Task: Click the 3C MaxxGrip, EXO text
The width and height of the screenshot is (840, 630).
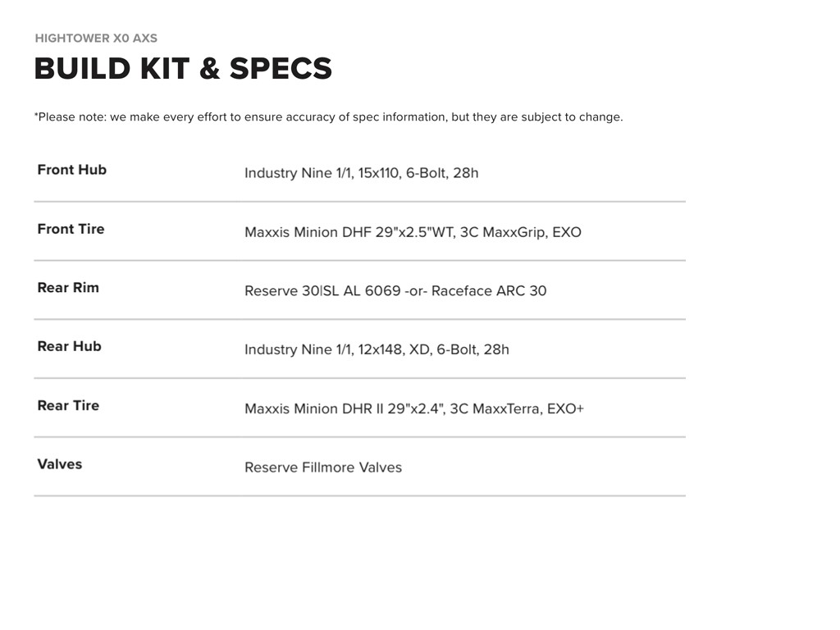Action: coord(521,232)
